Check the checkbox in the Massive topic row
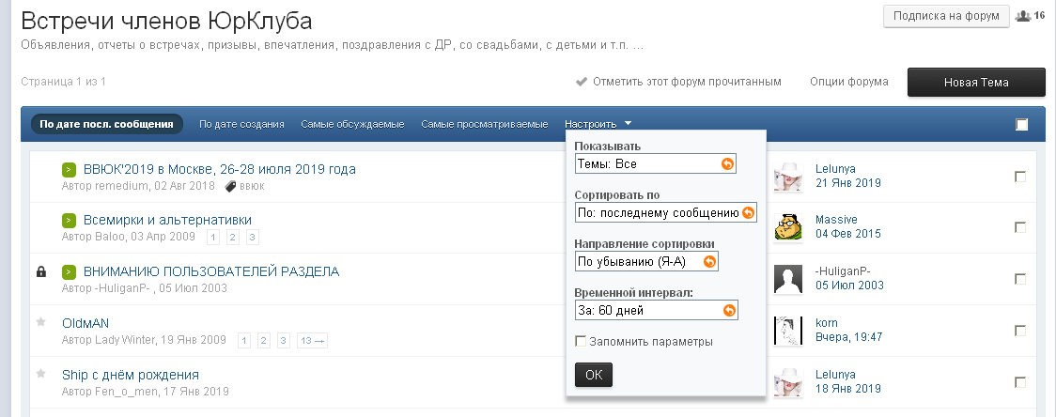The image size is (1056, 417). (1020, 227)
